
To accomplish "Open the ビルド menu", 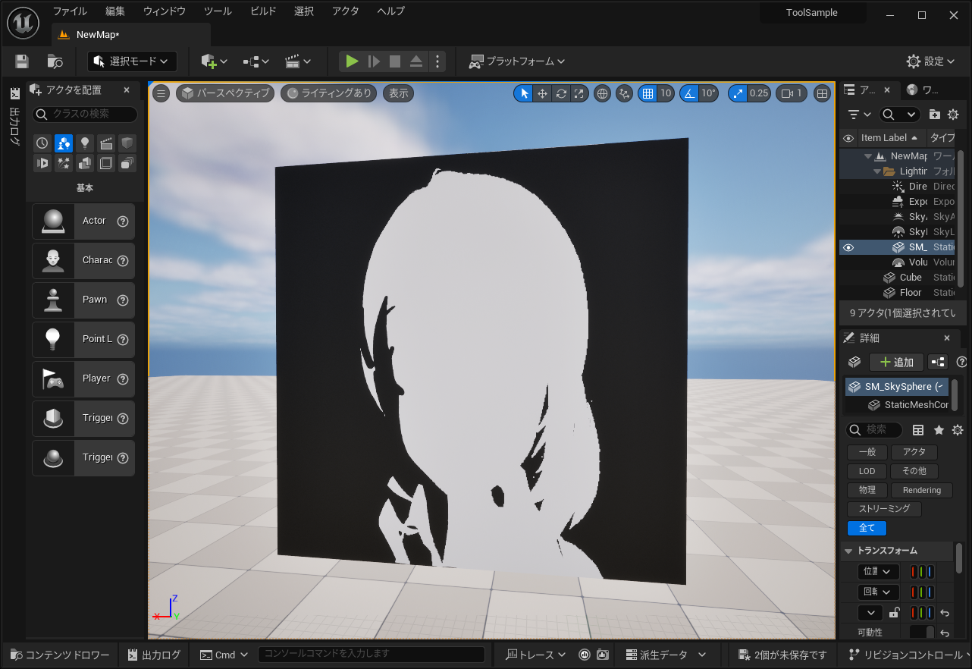I will click(x=263, y=11).
